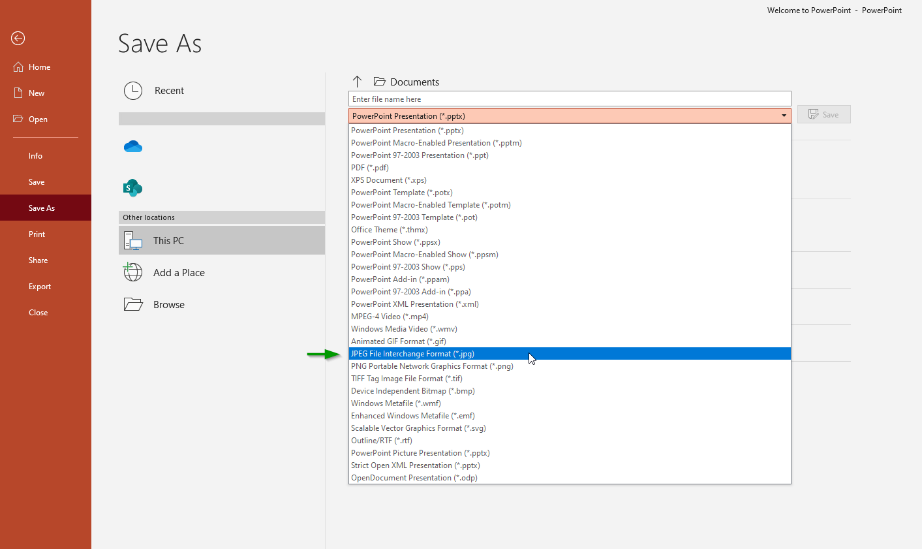
Task: Select PowerPoint Template (*.potx)
Action: coord(570,193)
